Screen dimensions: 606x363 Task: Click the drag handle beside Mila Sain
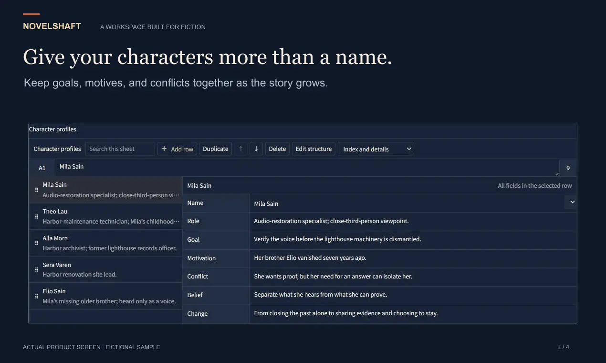pos(37,190)
